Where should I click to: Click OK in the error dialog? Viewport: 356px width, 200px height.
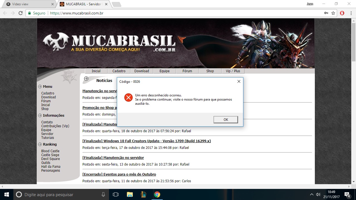click(x=226, y=119)
